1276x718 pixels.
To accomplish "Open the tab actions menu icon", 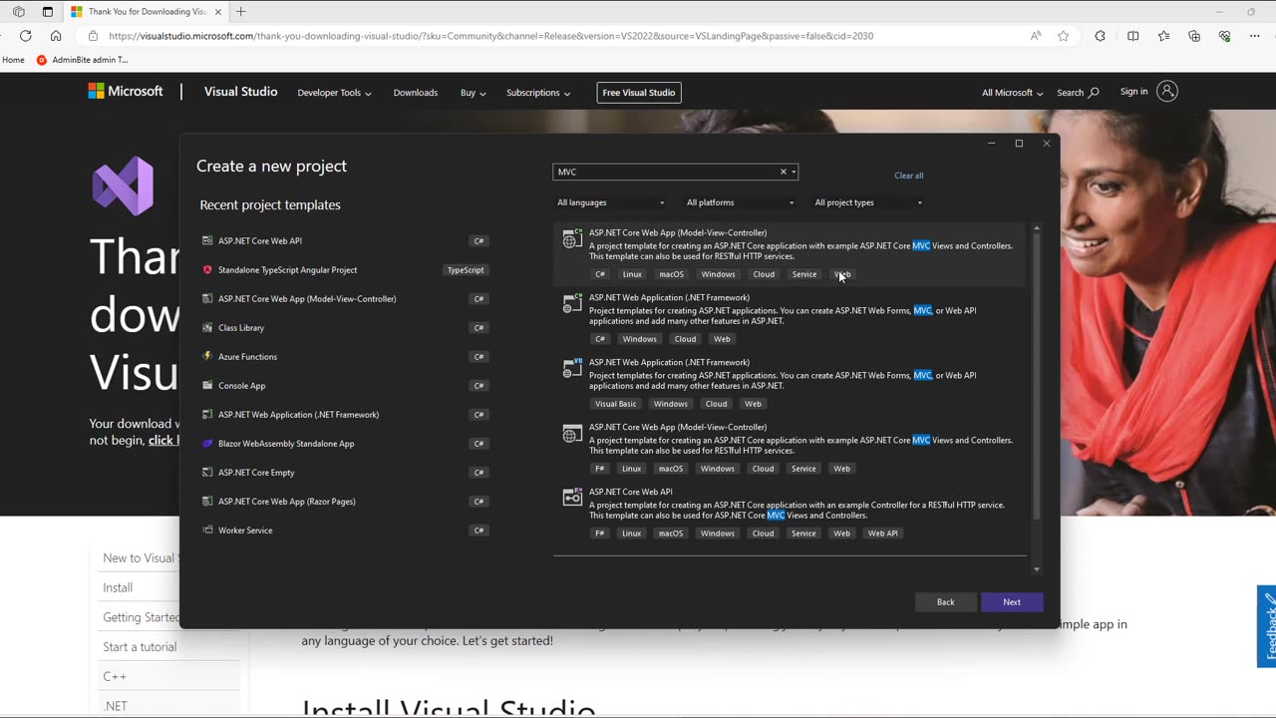I will 47,12.
